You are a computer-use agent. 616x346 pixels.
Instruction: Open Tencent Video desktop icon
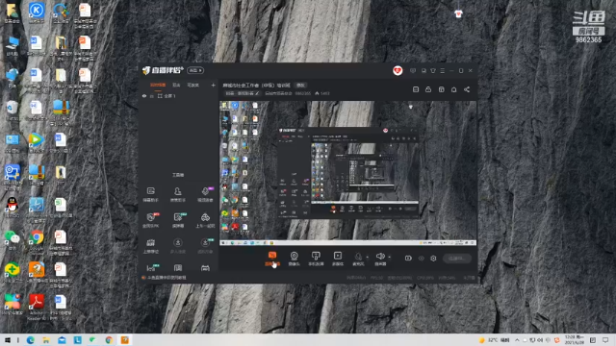coord(37,142)
